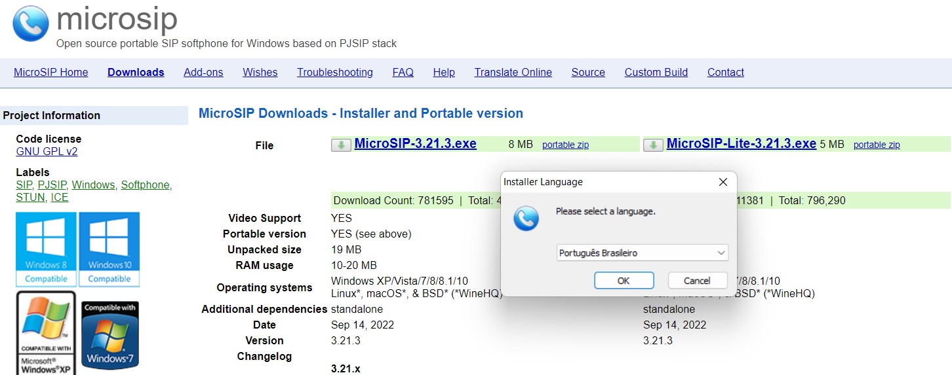Click the Windows 8 Compatible badge
The image size is (952, 375).
[45, 249]
